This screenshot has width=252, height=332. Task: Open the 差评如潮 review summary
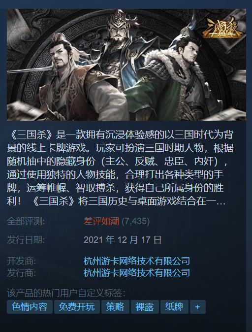point(101,221)
